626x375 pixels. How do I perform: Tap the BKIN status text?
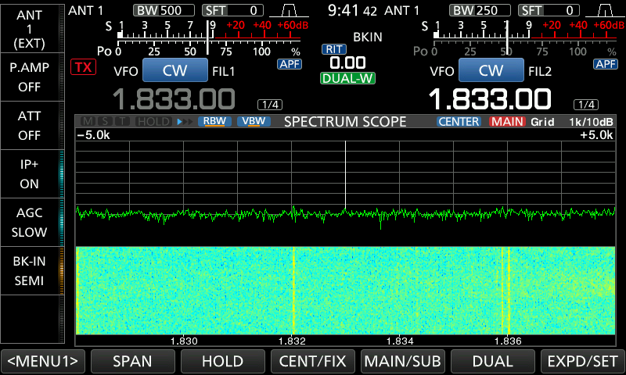[x=368, y=37]
